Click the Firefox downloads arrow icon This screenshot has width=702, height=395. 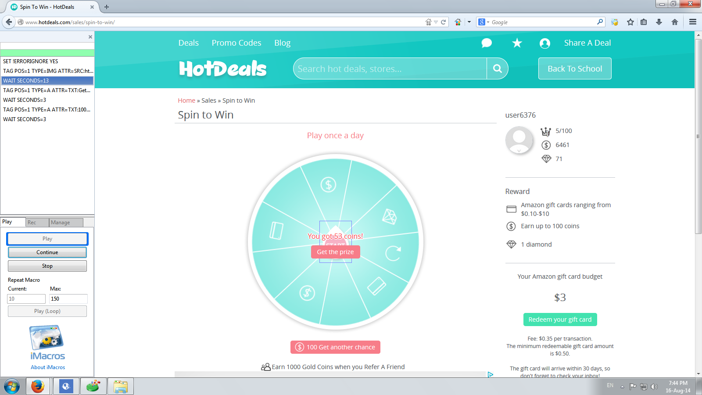click(x=659, y=22)
